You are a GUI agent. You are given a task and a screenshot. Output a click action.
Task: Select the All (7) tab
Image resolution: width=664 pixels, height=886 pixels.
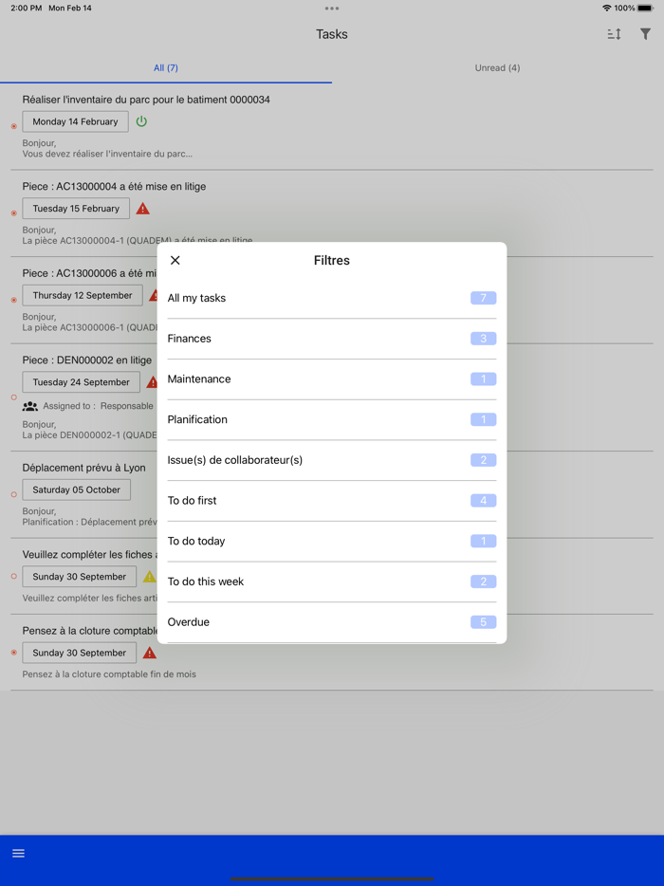165,67
